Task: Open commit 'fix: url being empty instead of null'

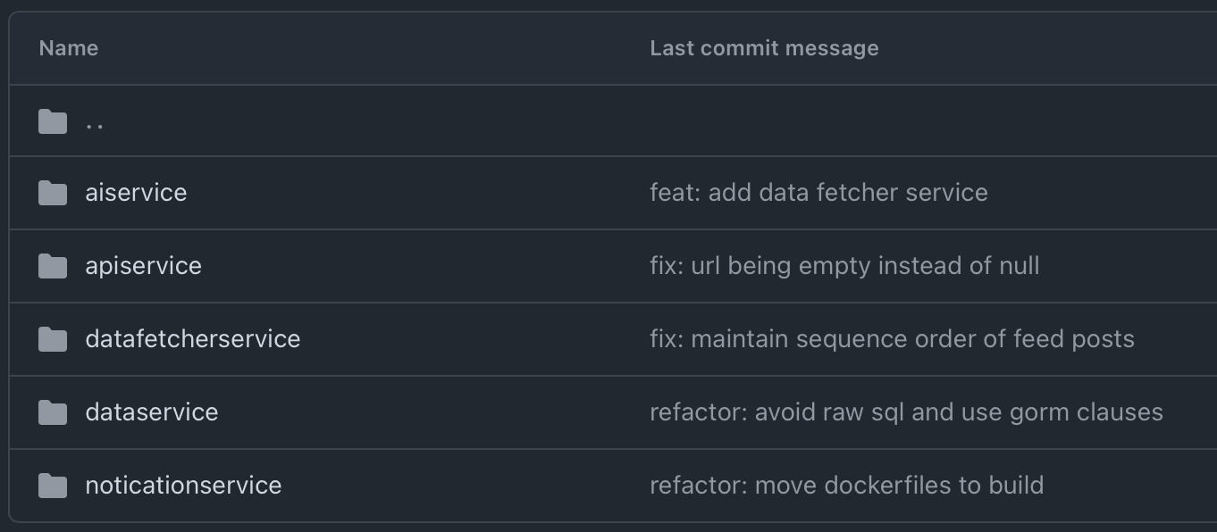Action: (x=844, y=266)
